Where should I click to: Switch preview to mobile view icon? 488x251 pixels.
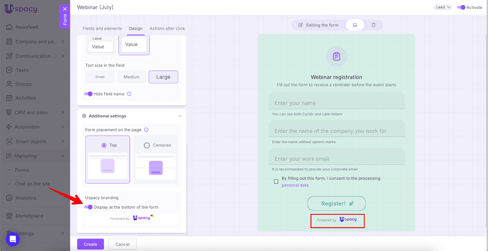point(374,25)
